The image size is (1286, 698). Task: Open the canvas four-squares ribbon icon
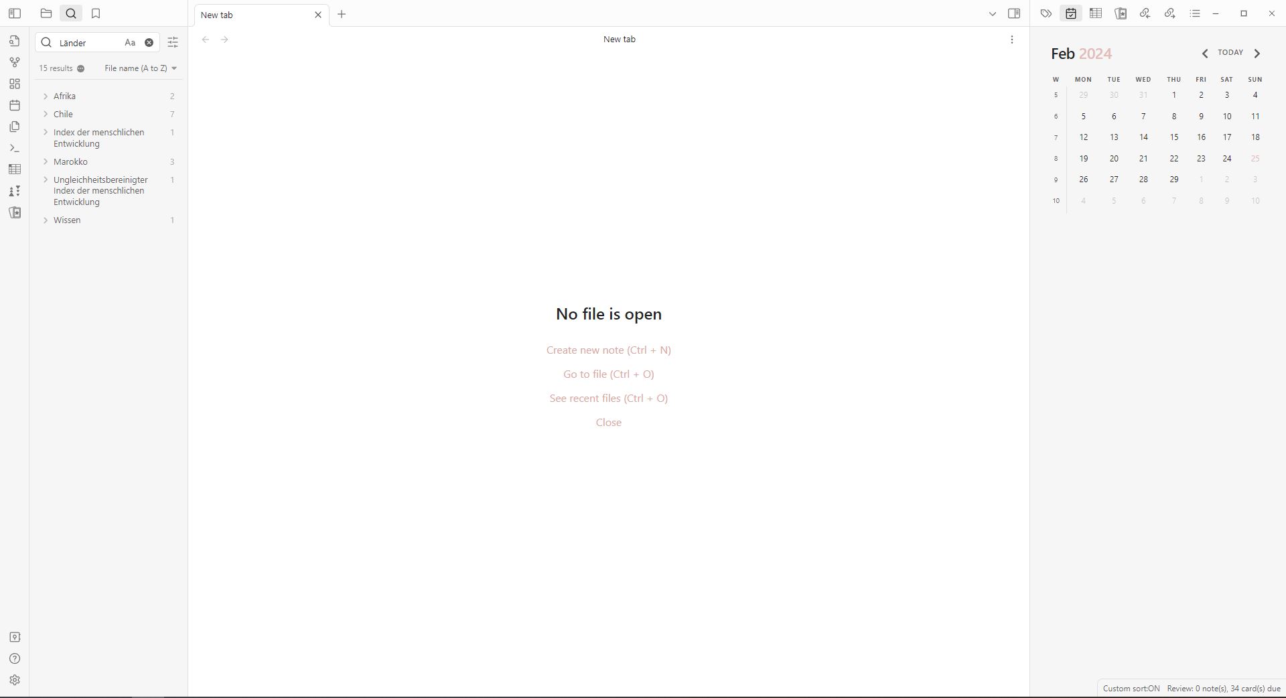(x=15, y=84)
